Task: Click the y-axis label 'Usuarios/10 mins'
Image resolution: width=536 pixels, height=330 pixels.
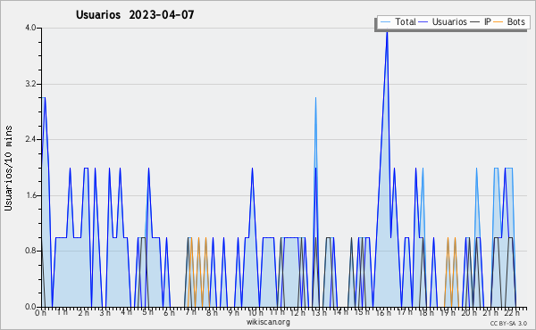Action: [8, 168]
